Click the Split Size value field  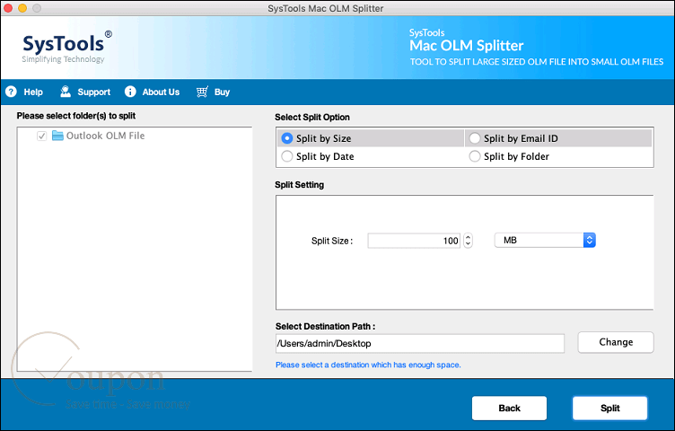click(x=414, y=241)
